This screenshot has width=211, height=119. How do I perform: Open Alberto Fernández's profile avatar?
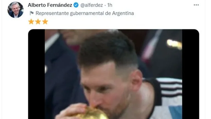[x=15, y=10]
